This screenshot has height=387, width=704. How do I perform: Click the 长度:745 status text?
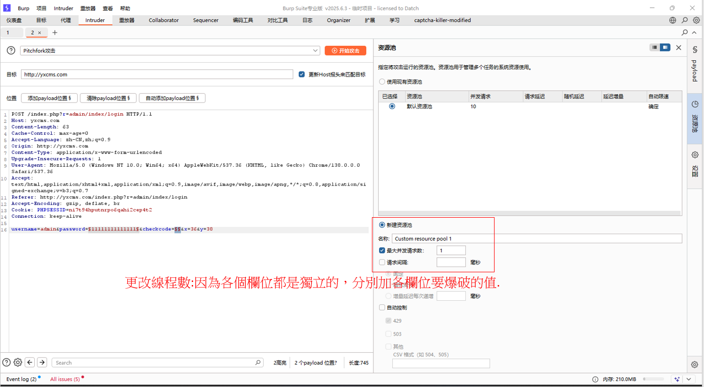359,363
